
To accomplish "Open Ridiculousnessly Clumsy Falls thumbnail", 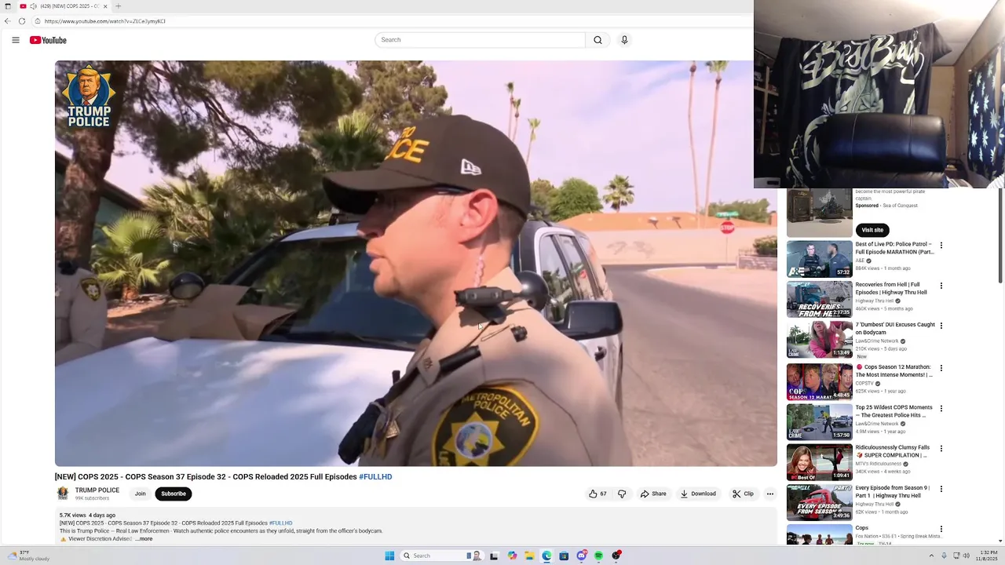I will [820, 462].
